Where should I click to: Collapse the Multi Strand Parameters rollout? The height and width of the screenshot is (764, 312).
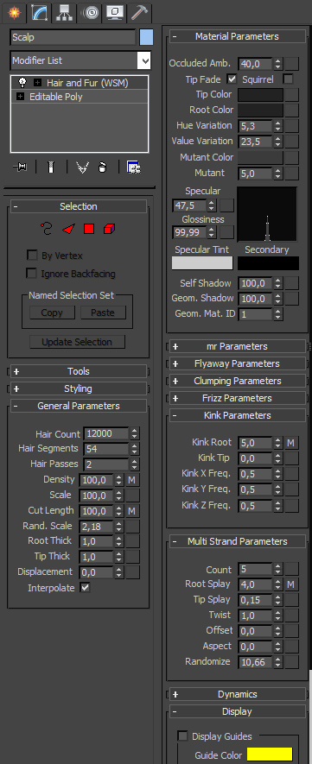click(237, 541)
